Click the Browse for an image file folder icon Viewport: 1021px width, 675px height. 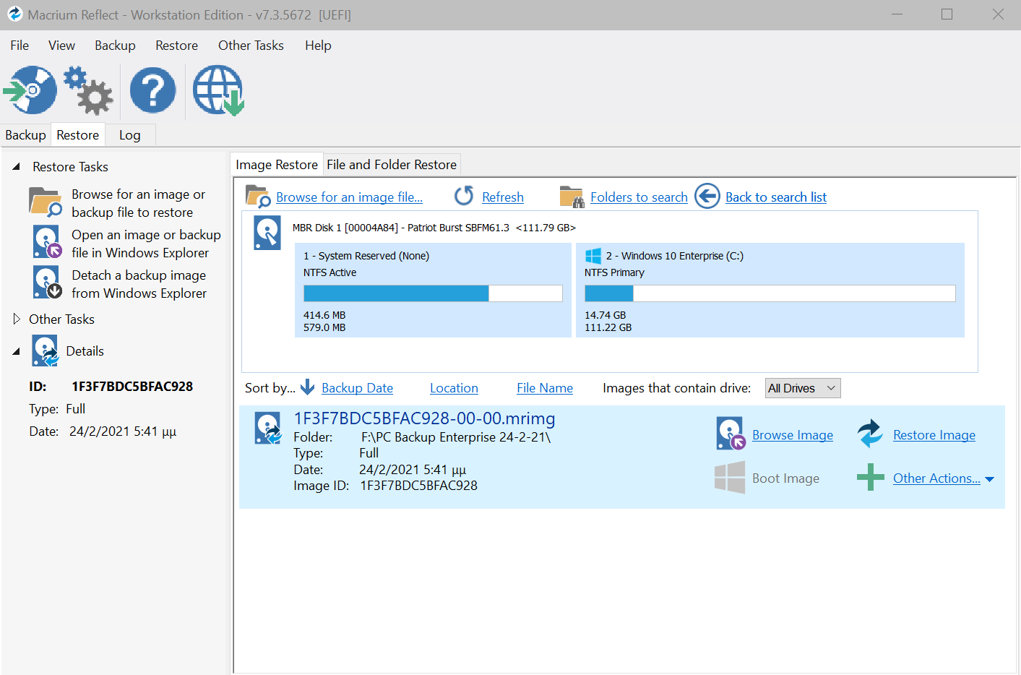point(258,196)
